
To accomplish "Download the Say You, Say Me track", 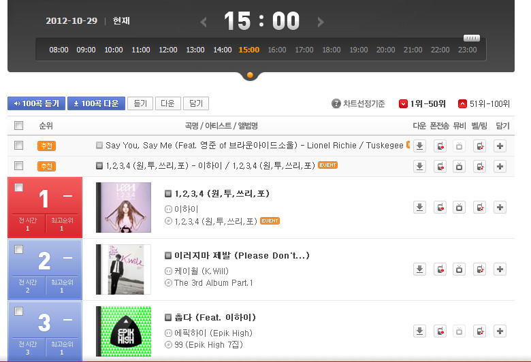I will (x=419, y=146).
